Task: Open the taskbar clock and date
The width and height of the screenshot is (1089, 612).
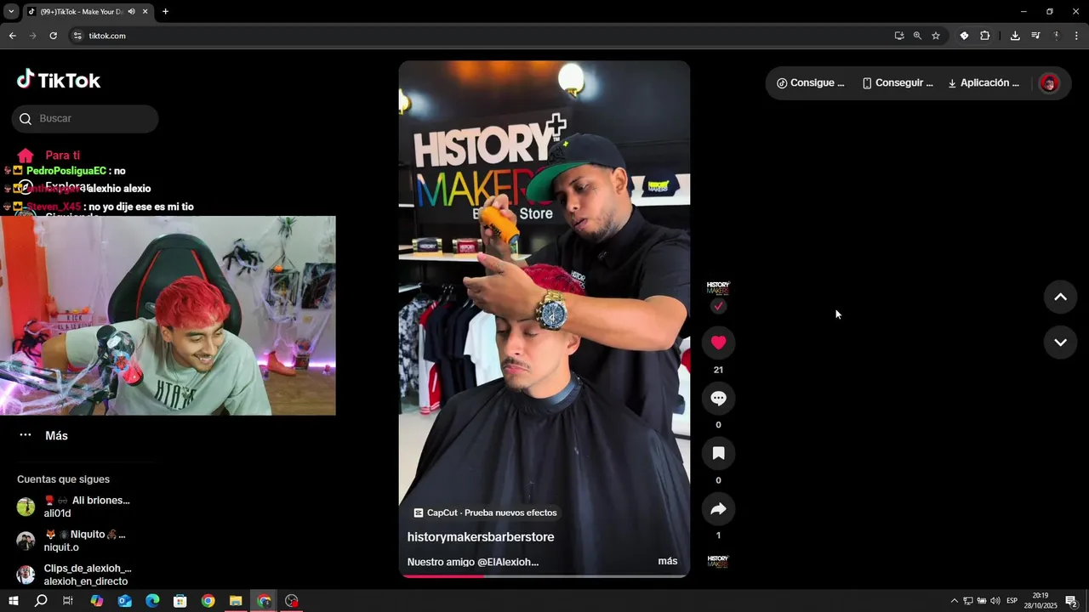Action: (x=1040, y=601)
